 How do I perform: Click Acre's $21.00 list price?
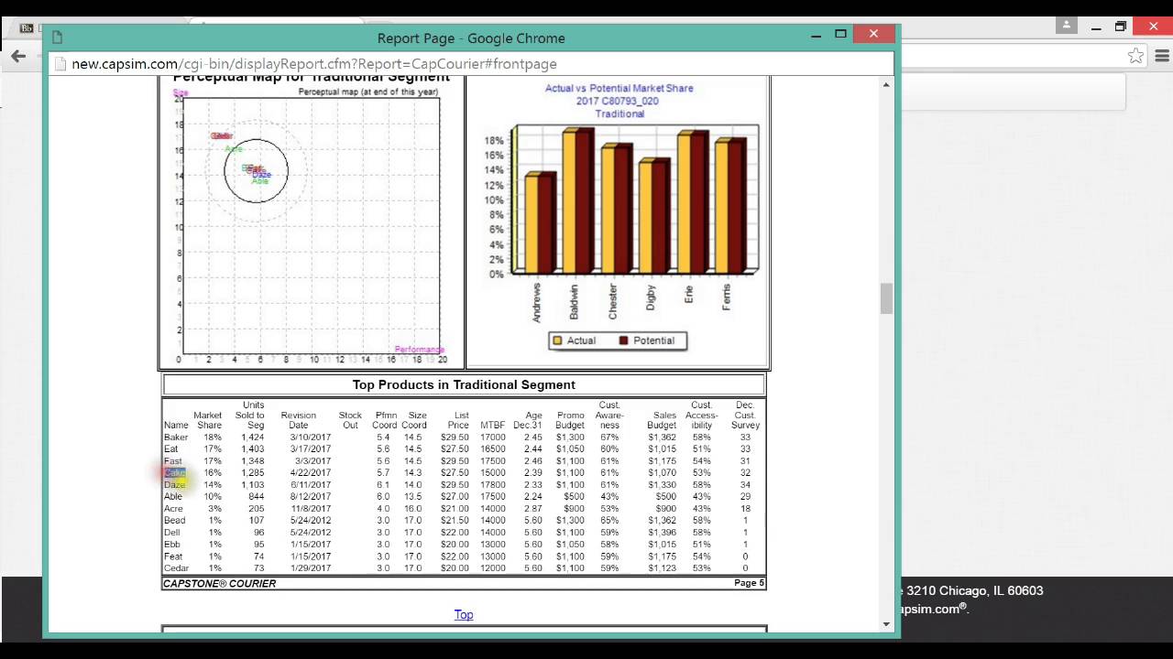coord(455,509)
